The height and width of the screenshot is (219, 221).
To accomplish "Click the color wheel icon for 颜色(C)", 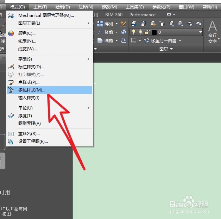I will tap(11, 33).
